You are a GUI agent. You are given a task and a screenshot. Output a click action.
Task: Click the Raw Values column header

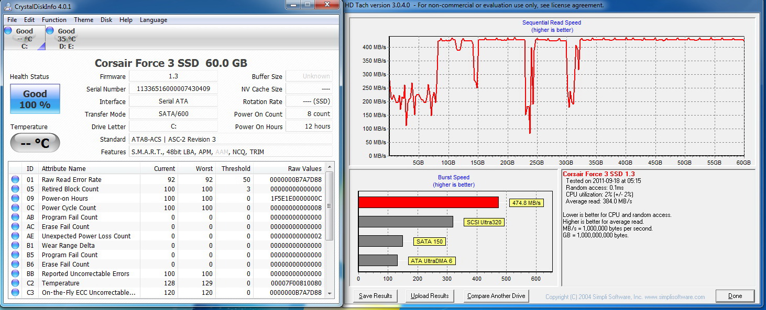tap(289, 169)
